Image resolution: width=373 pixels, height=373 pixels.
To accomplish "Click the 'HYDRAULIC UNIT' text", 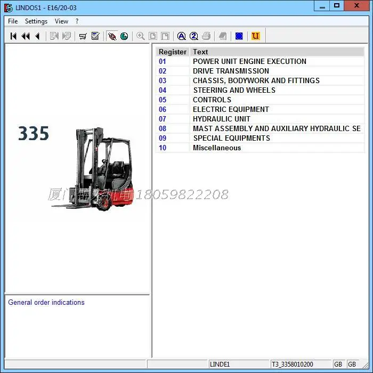I will 222,119.
